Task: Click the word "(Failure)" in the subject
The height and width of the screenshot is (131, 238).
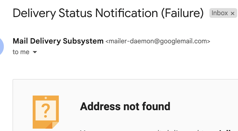Action: click(x=182, y=13)
